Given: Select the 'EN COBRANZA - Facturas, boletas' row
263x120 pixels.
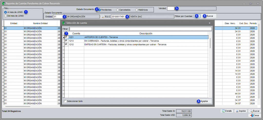Looking at the screenshot, I should 137,41.
